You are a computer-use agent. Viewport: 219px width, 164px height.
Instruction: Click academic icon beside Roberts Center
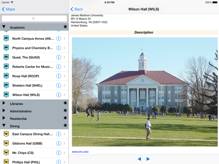[6, 67]
